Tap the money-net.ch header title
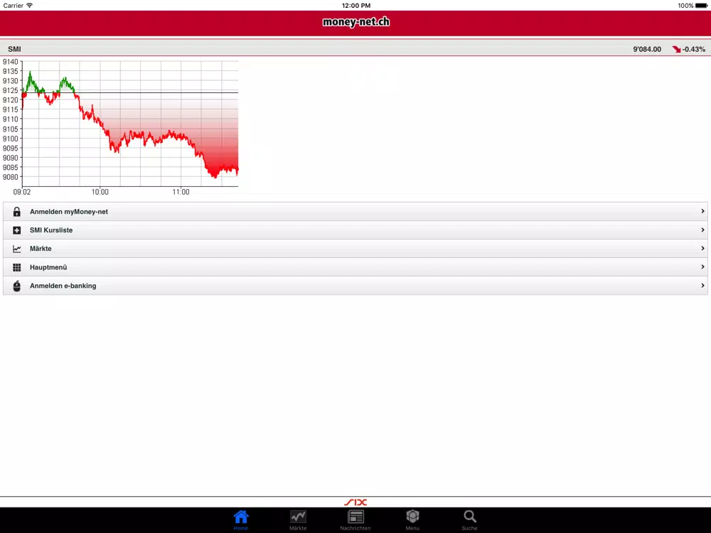 356,22
